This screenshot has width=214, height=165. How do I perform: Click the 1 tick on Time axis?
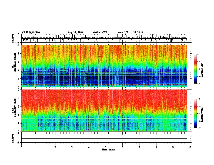click(x=38, y=147)
